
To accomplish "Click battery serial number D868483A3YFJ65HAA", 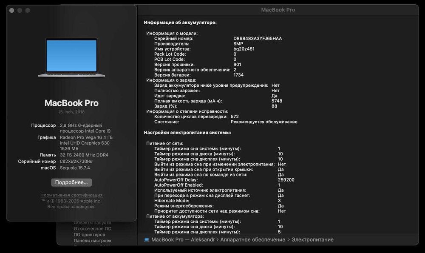I will click(258, 39).
